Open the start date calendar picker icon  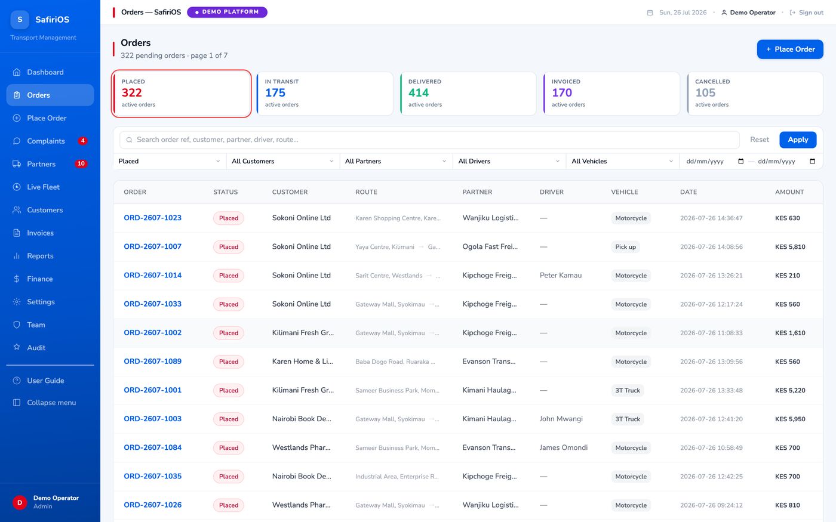[741, 161]
